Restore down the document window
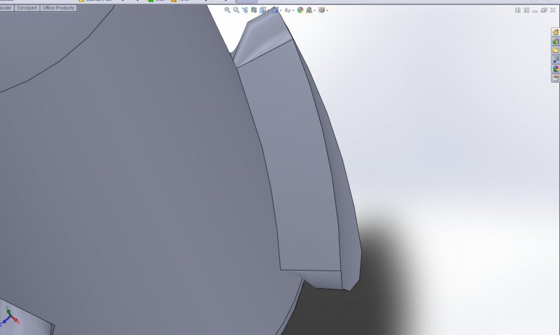The image size is (560, 335). point(544,11)
